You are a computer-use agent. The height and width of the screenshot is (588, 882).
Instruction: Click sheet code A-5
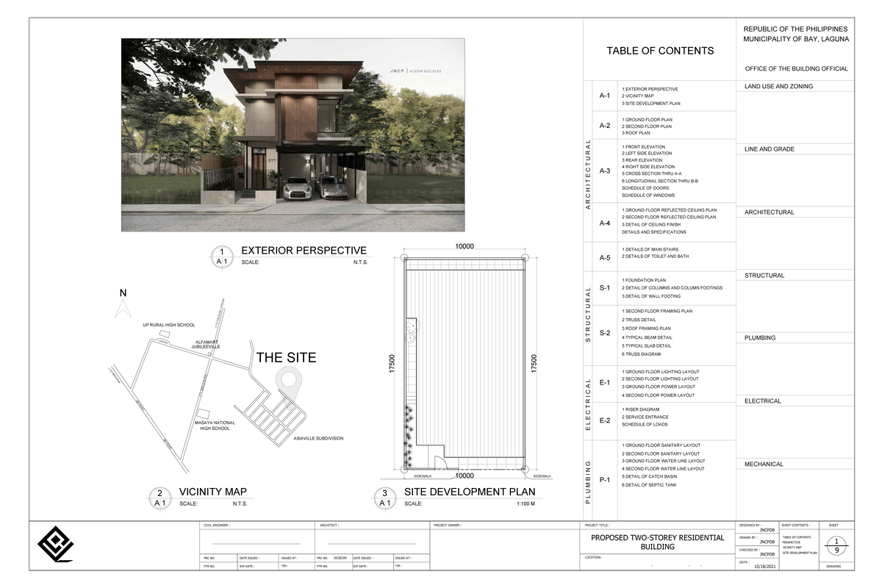click(604, 257)
